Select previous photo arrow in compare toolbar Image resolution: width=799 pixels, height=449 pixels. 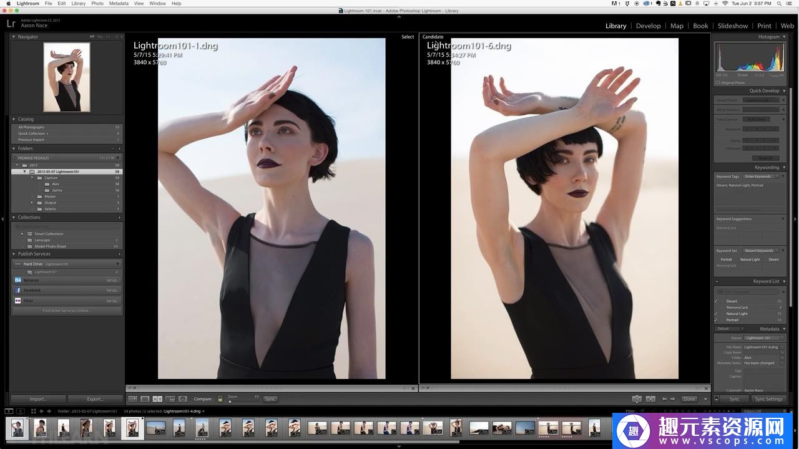pos(664,399)
